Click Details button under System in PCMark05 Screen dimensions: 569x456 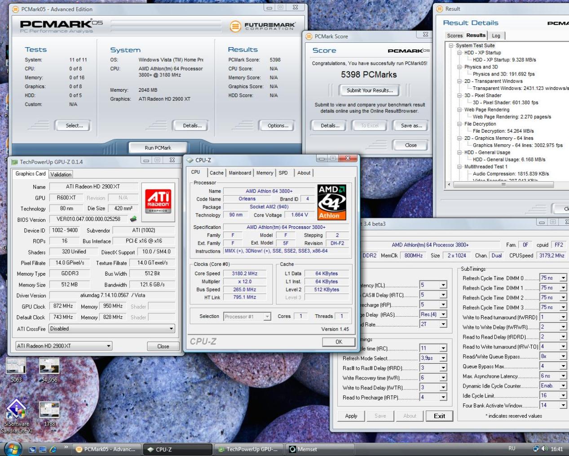click(x=192, y=126)
